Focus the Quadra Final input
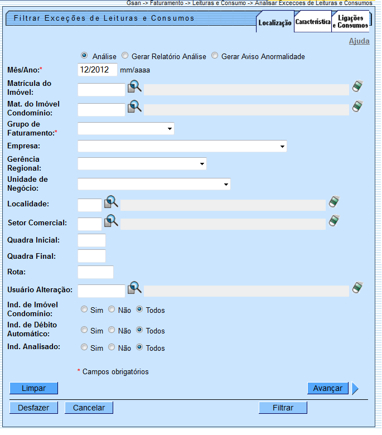 coord(91,256)
